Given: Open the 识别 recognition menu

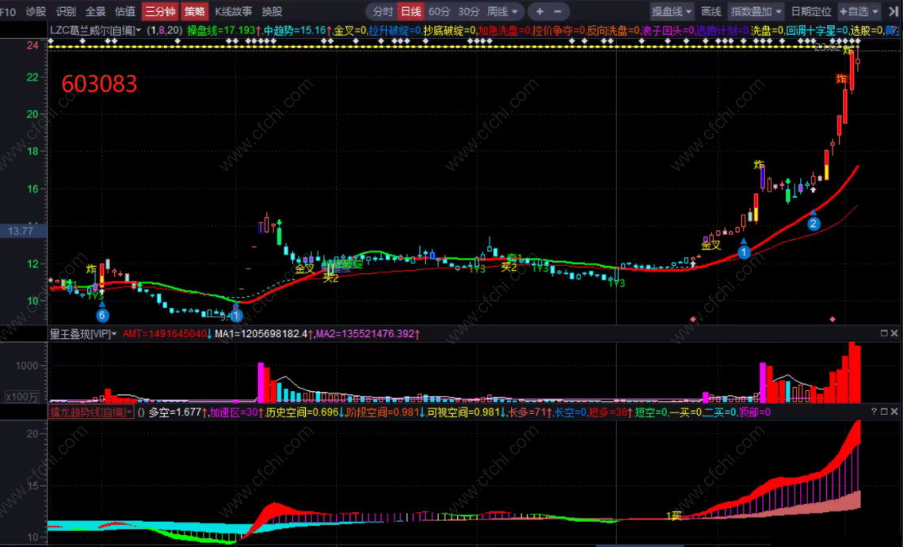Looking at the screenshot, I should (x=66, y=12).
